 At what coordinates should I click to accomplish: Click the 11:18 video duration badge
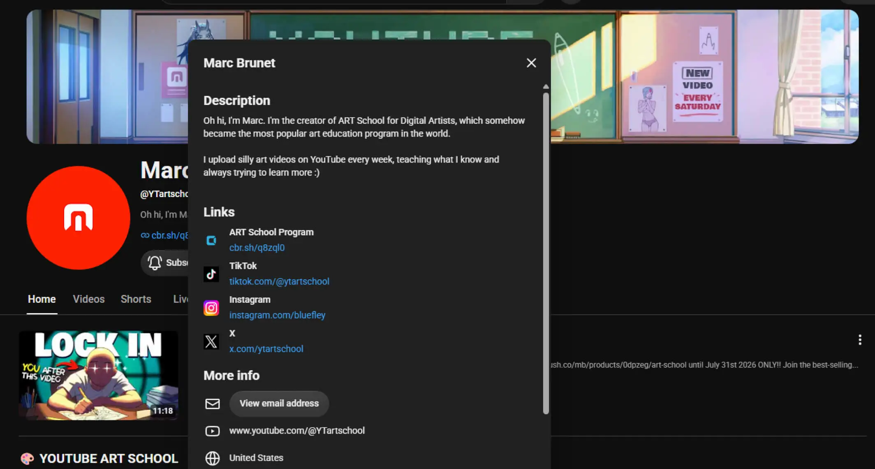163,411
